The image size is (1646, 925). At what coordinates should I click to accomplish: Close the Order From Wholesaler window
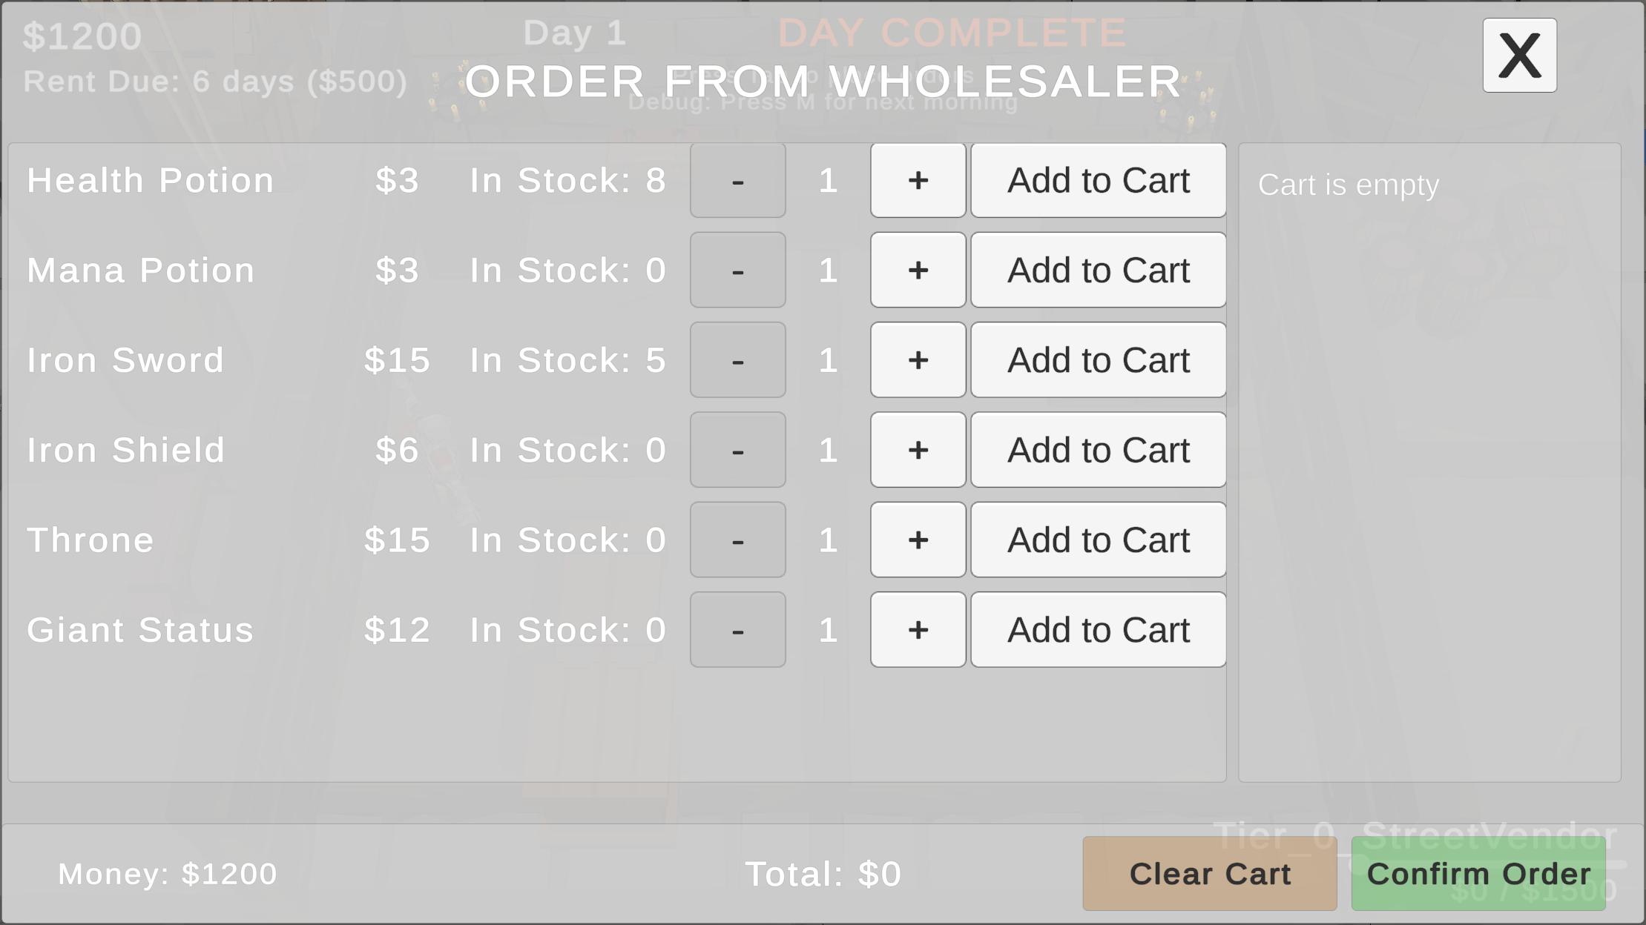pyautogui.click(x=1519, y=56)
